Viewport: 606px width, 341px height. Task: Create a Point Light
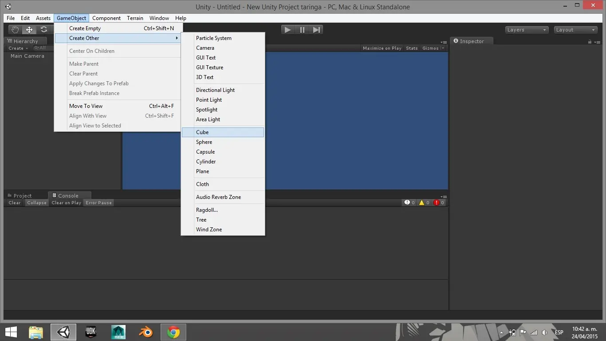[x=223, y=100]
